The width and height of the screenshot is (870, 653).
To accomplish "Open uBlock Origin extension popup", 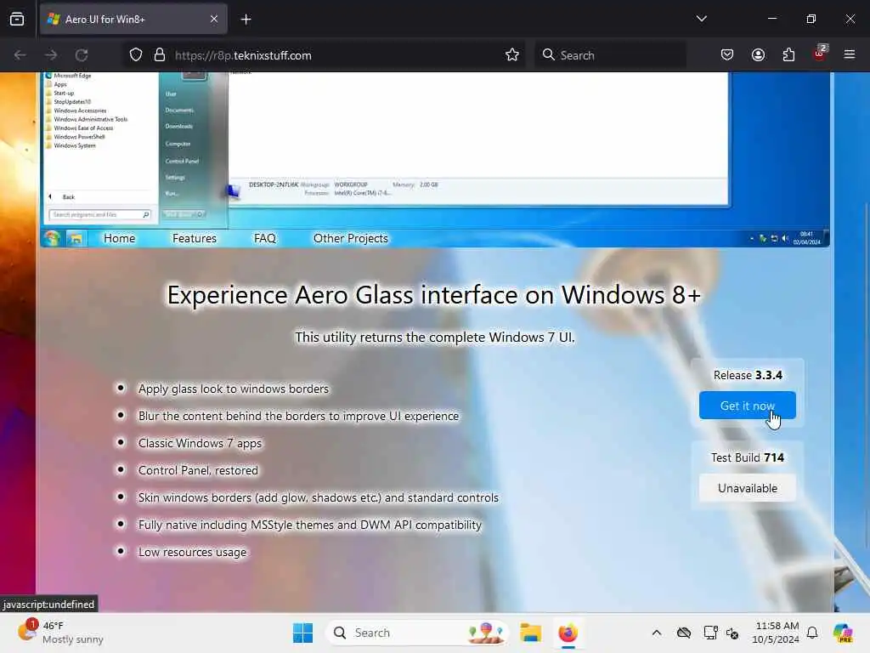I will click(x=820, y=54).
